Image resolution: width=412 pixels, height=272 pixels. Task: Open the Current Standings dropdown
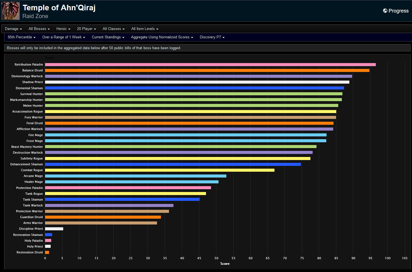[x=108, y=37]
